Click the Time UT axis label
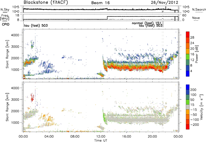 click(x=101, y=140)
